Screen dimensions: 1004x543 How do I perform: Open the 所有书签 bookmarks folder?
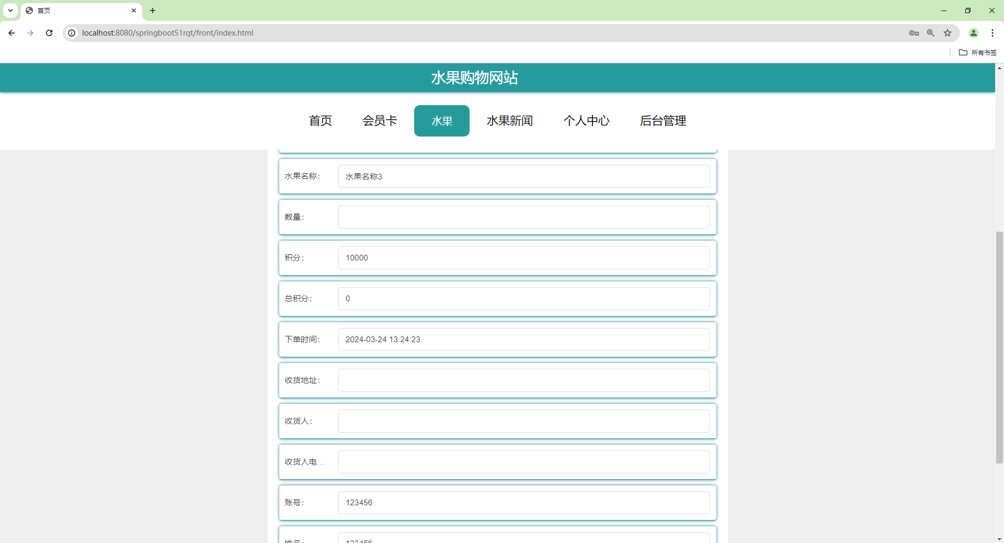click(978, 52)
